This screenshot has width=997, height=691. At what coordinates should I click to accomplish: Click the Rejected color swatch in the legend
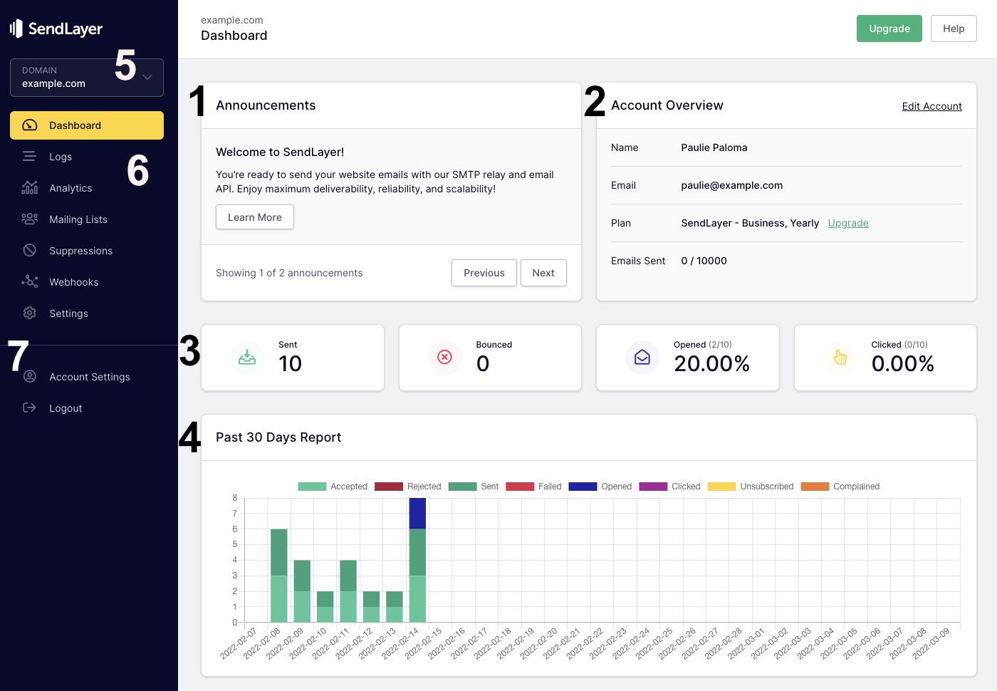pyautogui.click(x=388, y=486)
